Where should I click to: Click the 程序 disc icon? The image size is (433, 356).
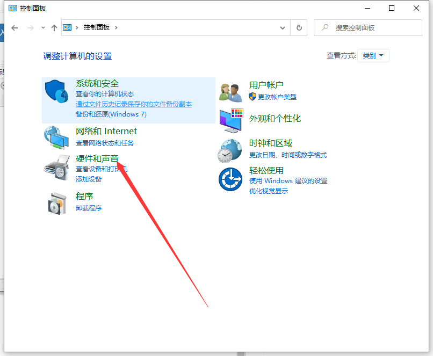54,202
